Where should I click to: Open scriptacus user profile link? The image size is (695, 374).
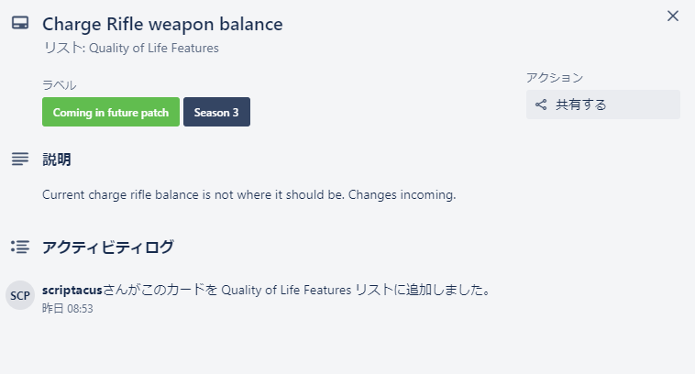[x=72, y=291]
